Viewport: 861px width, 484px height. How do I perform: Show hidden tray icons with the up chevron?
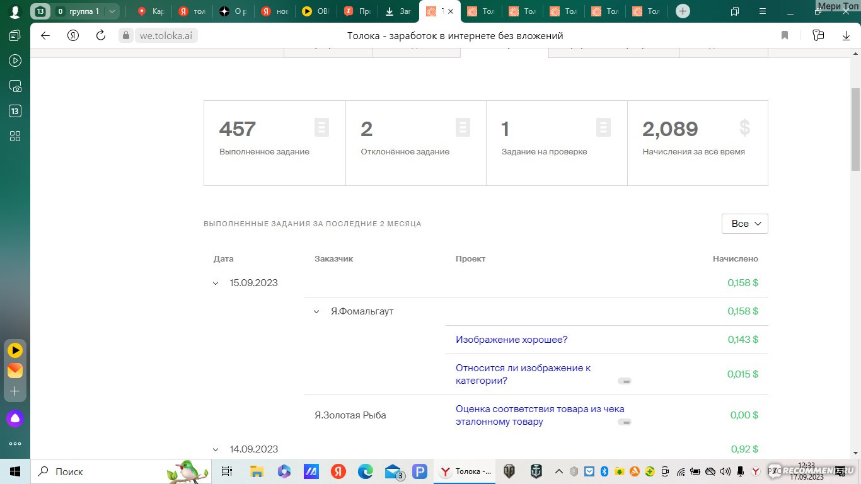pyautogui.click(x=558, y=471)
